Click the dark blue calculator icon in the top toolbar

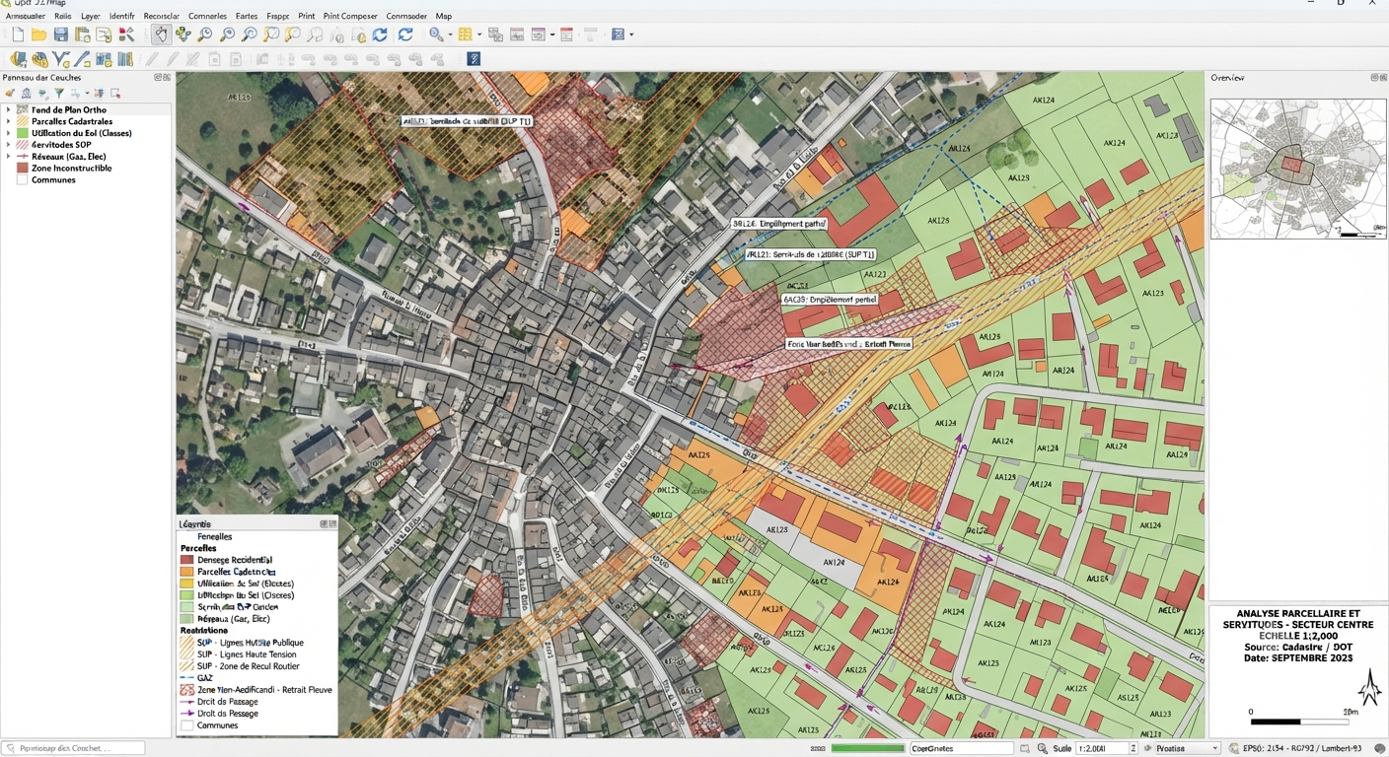[619, 34]
